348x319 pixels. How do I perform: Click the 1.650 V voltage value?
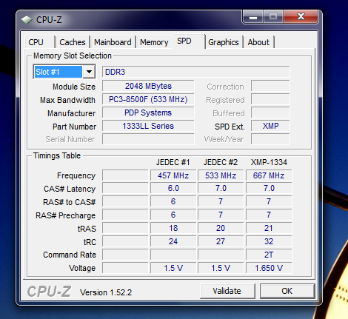(269, 268)
